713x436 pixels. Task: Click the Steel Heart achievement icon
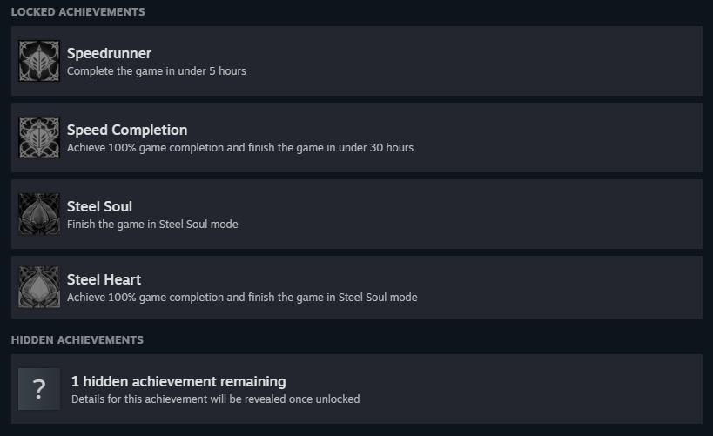pos(39,287)
